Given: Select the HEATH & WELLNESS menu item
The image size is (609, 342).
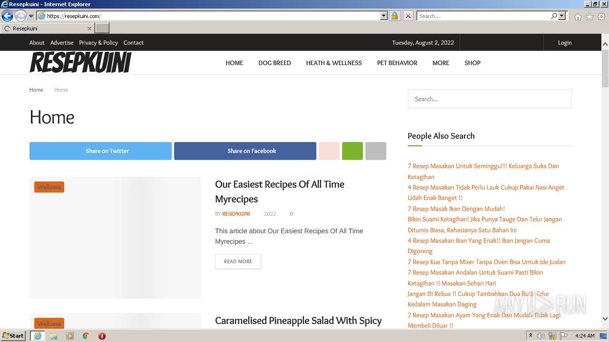Looking at the screenshot, I should (334, 63).
